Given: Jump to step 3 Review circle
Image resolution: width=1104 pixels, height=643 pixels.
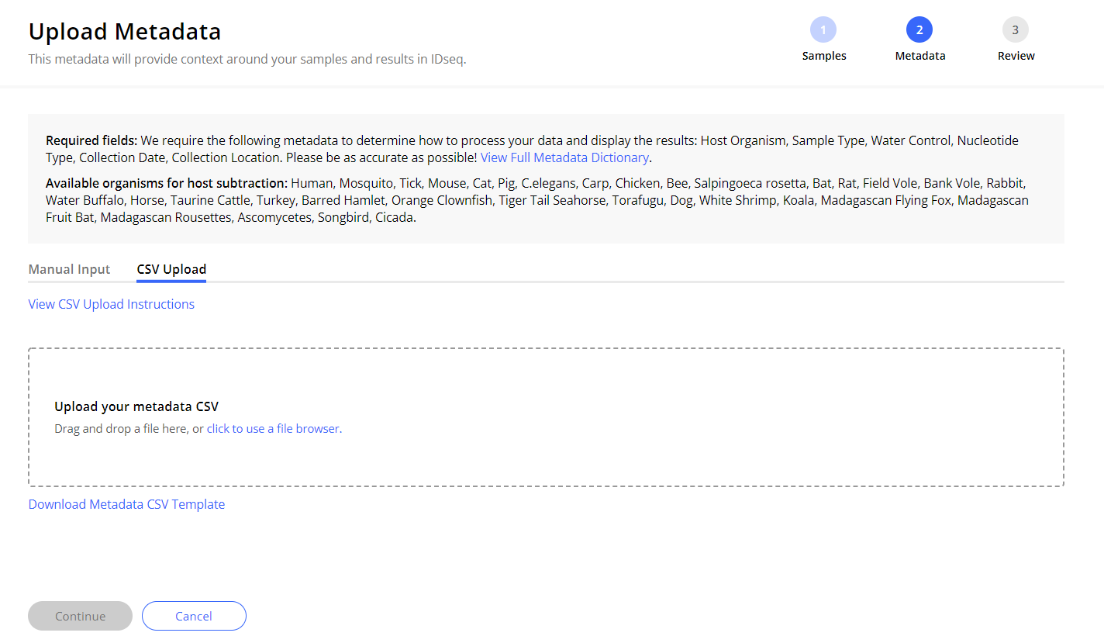Looking at the screenshot, I should (x=1016, y=30).
